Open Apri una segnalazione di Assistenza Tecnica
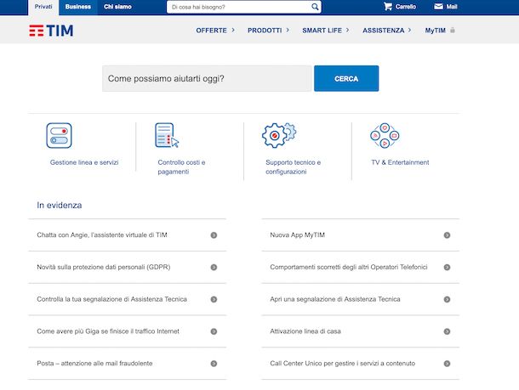Viewport: 519px width, 390px height. click(x=335, y=299)
